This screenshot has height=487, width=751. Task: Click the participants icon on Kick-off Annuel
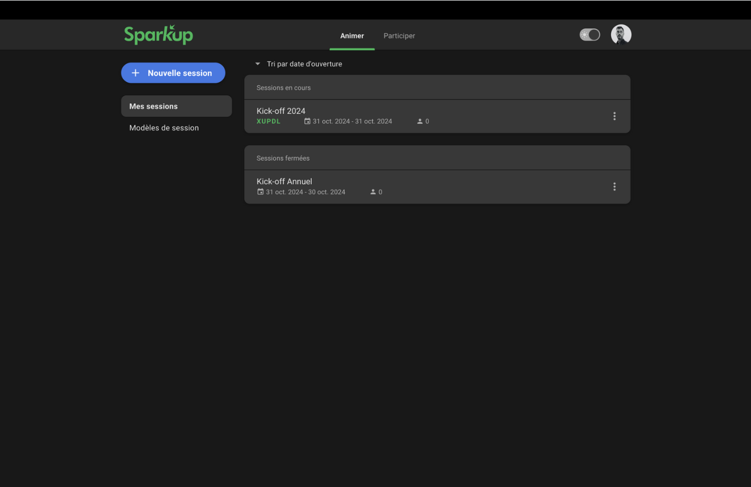(373, 192)
